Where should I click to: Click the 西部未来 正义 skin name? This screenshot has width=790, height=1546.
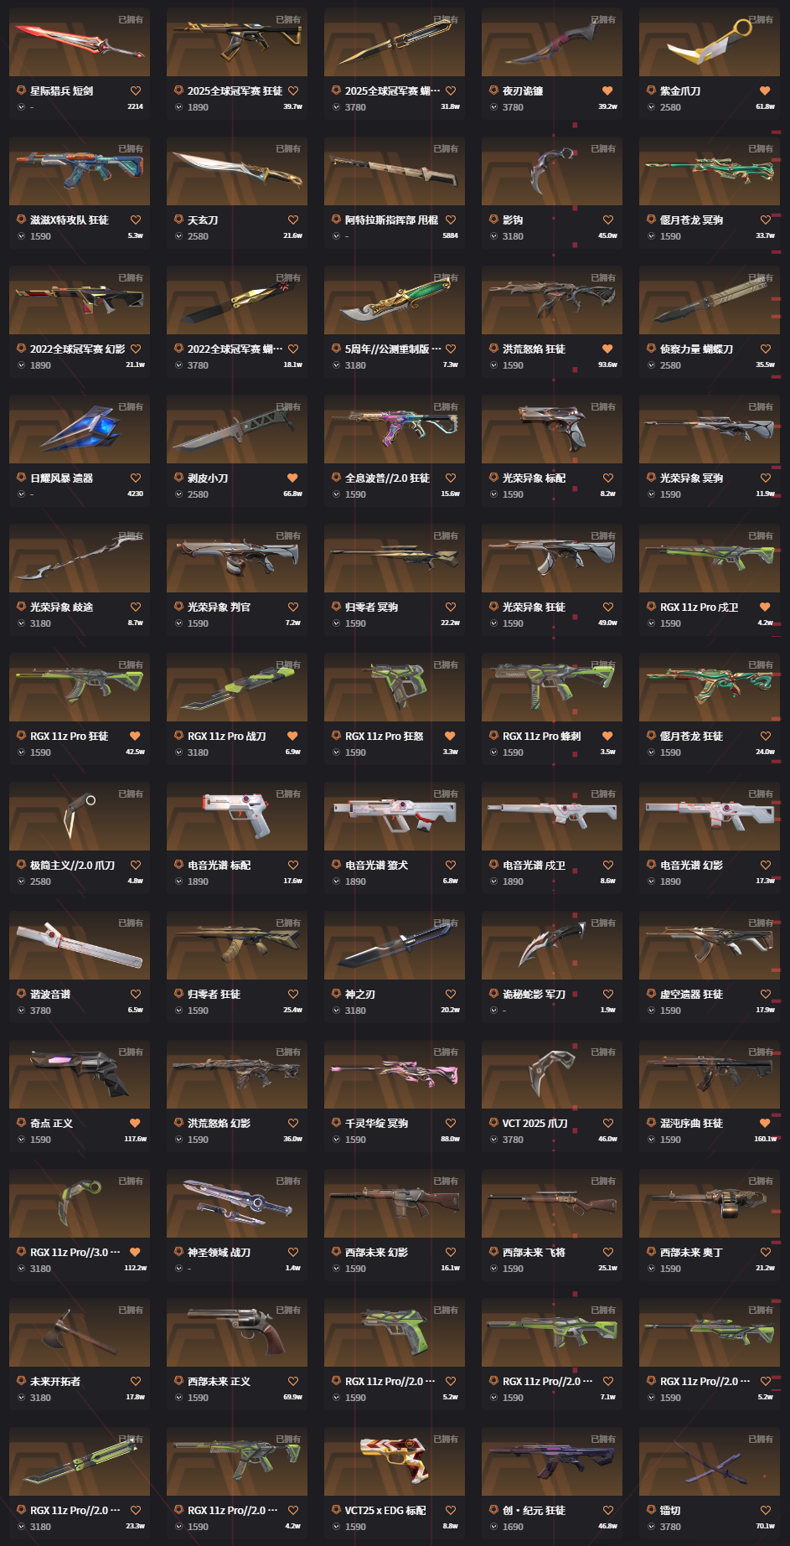tap(219, 1381)
